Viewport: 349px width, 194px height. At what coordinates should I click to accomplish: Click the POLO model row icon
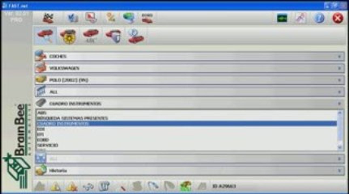[41, 79]
